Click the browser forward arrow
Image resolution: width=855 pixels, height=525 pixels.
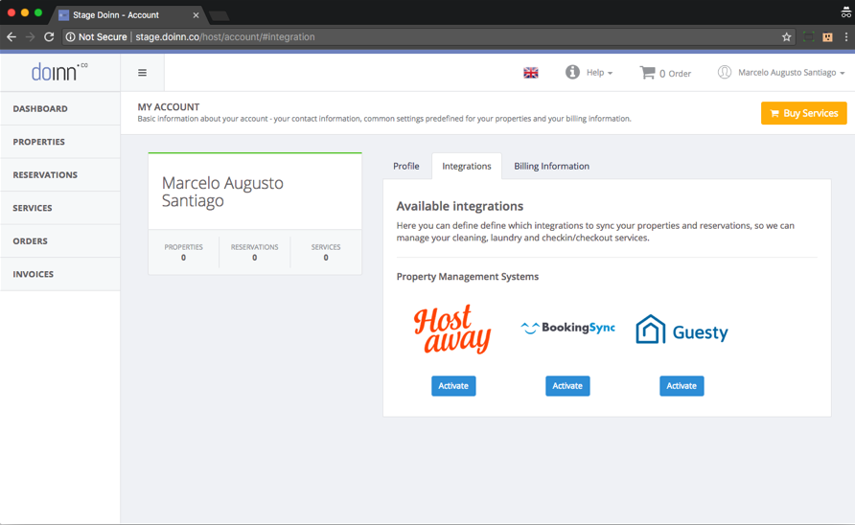point(30,37)
